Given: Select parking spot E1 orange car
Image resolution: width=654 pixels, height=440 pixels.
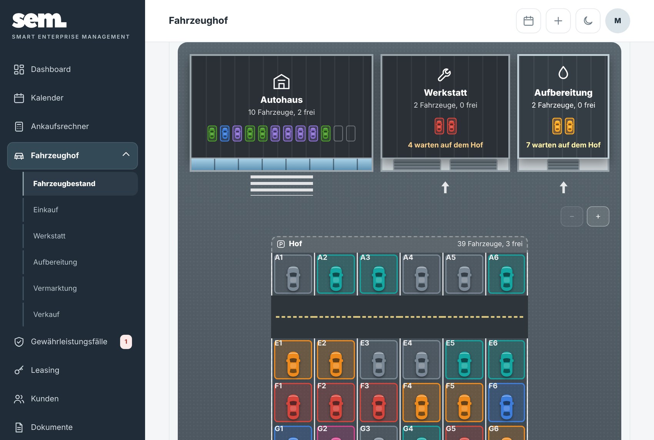Looking at the screenshot, I should [293, 360].
